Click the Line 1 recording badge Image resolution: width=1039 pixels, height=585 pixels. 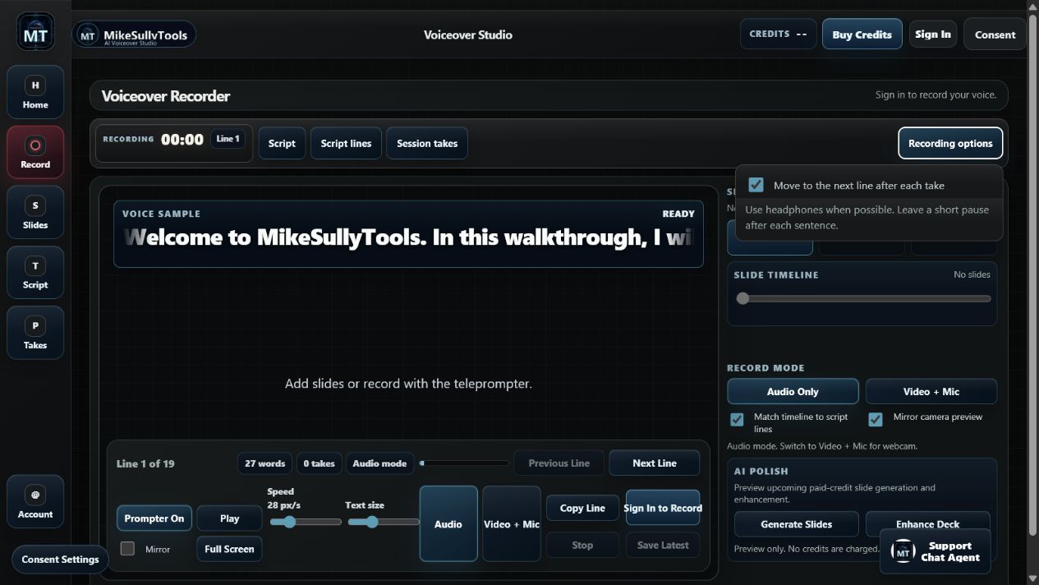(x=228, y=139)
